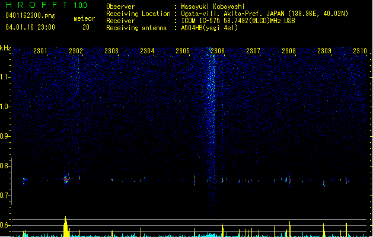Click the HROFFT program title text
373x237 pixels.
point(37,5)
